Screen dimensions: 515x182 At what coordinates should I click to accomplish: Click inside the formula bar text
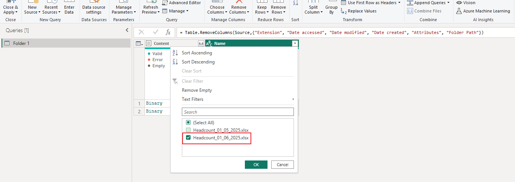(331, 33)
